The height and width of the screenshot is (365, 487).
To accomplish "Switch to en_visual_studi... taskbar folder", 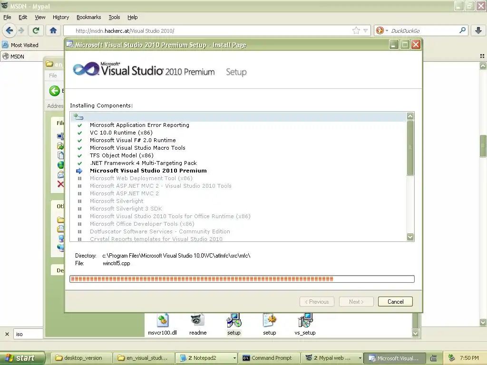I will coord(143,358).
